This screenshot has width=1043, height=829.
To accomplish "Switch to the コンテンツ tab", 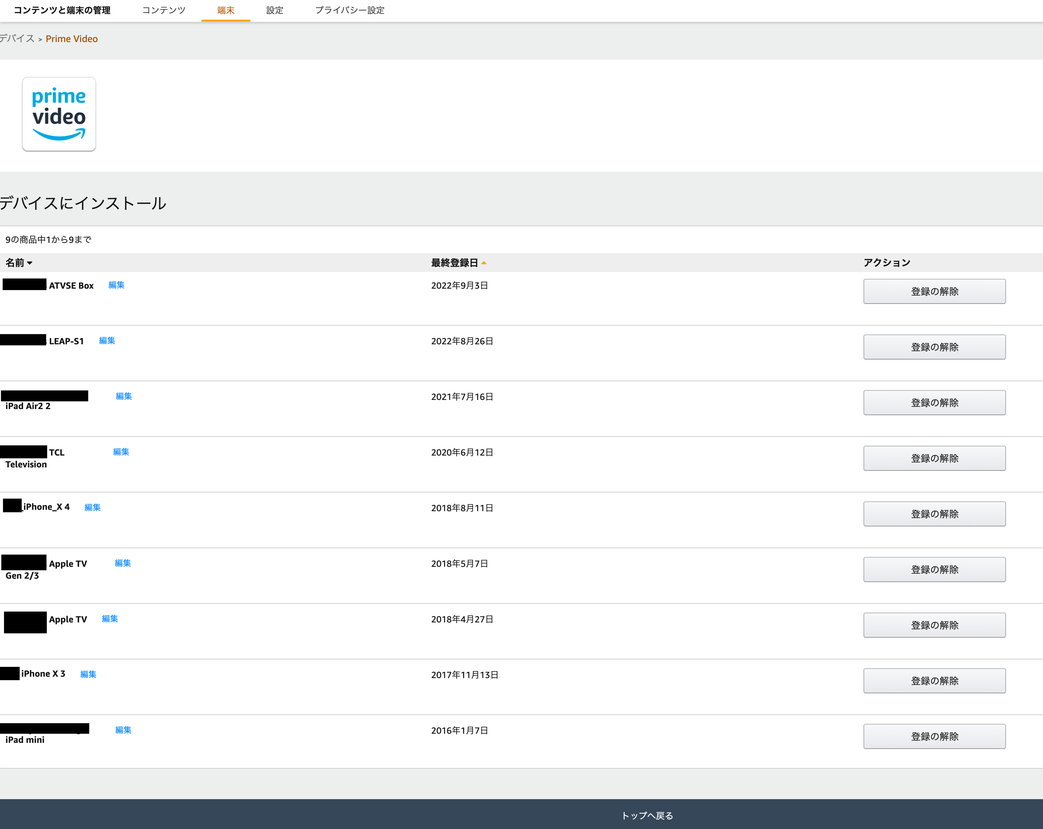I will pos(164,10).
